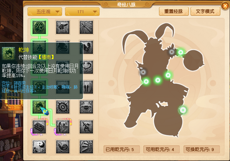The image size is (230, 161).
Task: Select the flexed arm skill icon
Action: (x=86, y=47)
